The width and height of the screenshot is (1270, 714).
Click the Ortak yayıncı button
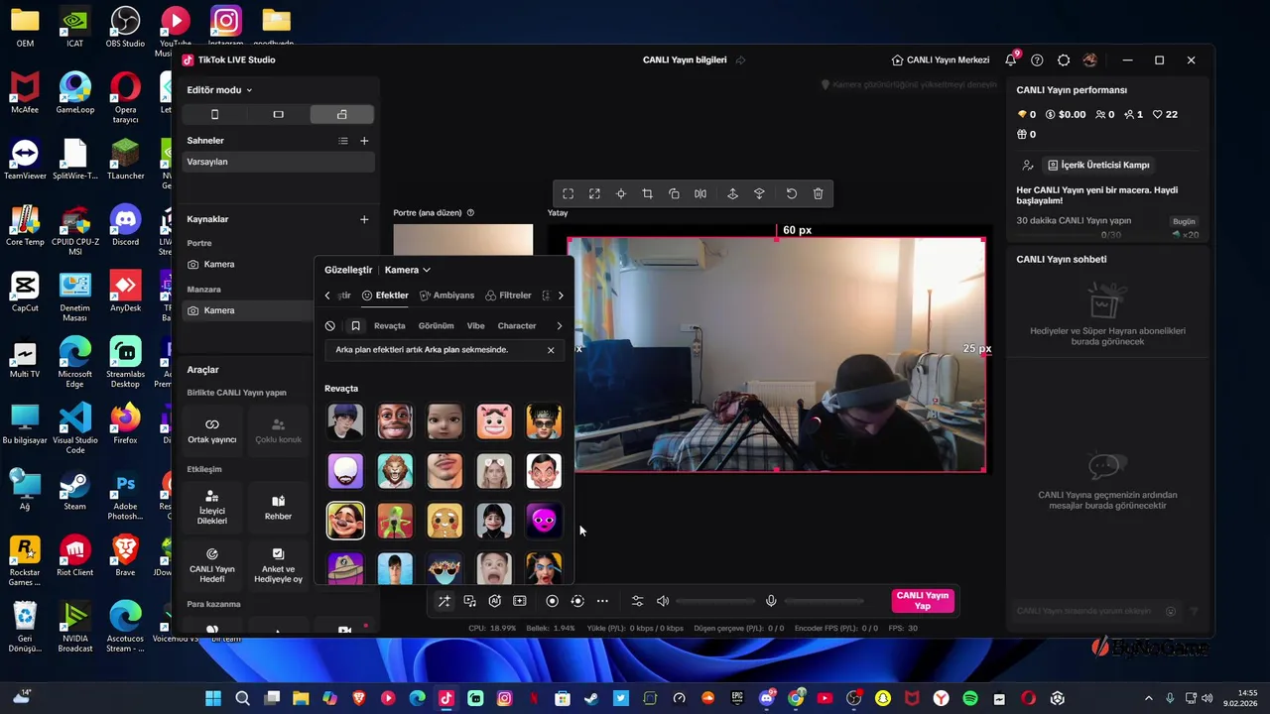212,431
